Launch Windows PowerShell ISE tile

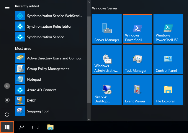pyautogui.click(x=168, y=29)
